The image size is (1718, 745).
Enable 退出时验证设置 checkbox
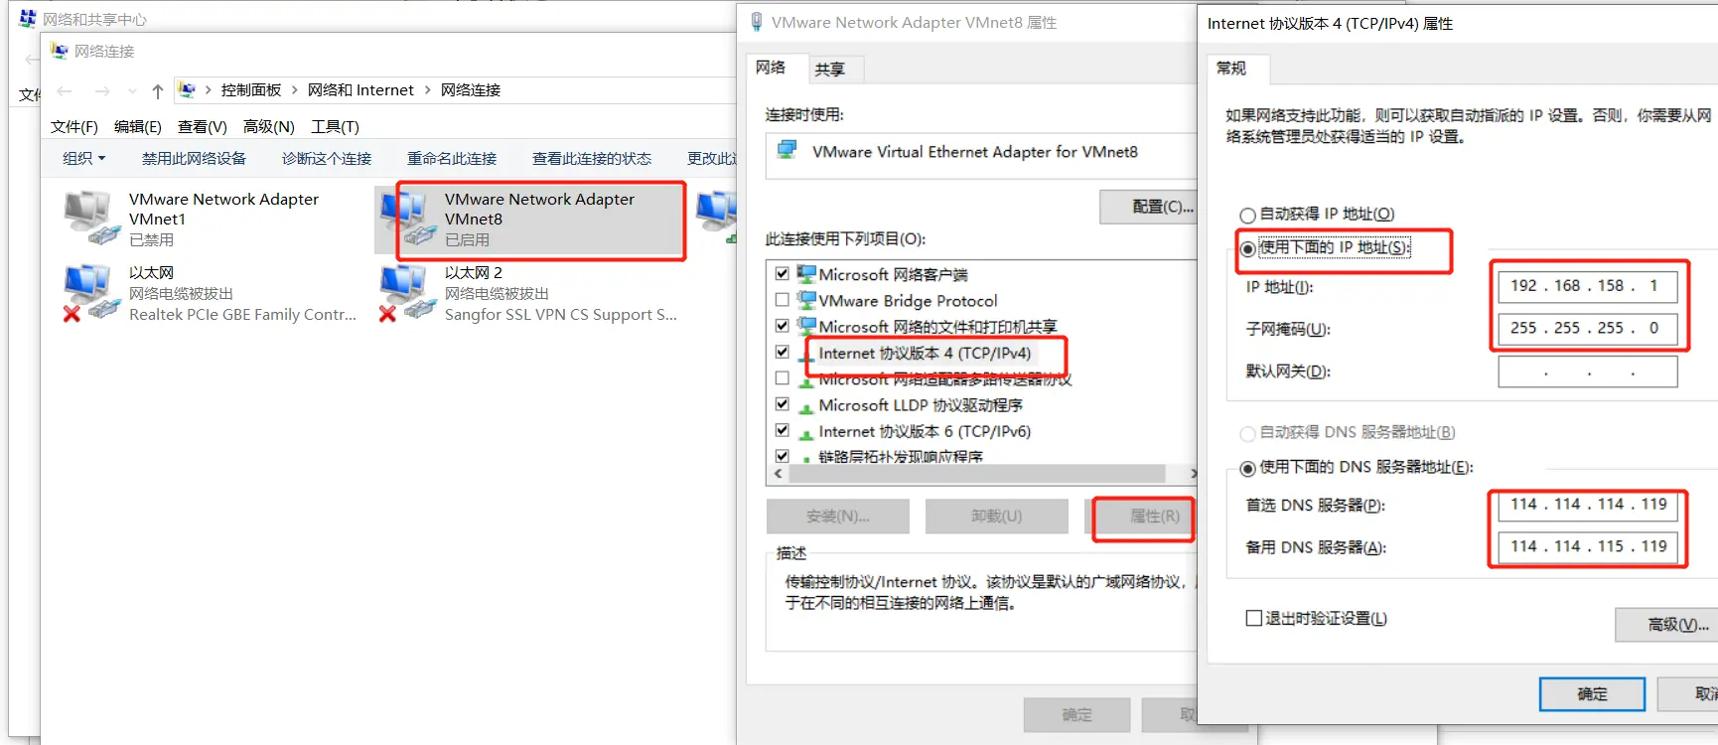(x=1253, y=618)
